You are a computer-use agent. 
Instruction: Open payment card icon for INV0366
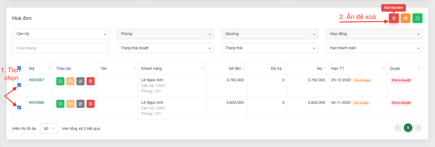[71, 104]
